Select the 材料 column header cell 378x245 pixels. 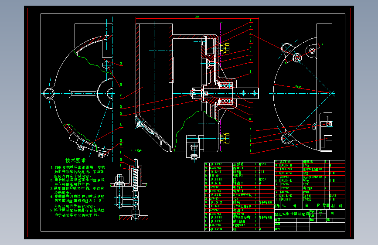pyautogui.click(x=337, y=206)
